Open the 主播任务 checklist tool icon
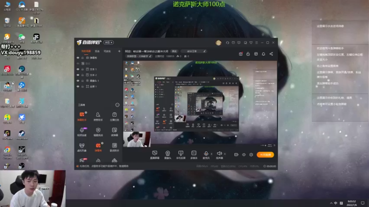The height and width of the screenshot is (207, 369). coord(114,116)
